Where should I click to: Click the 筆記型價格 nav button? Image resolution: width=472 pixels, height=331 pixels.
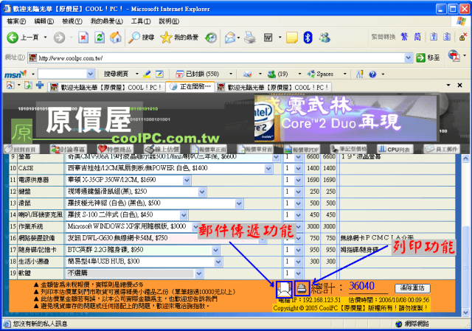pyautogui.click(x=349, y=149)
